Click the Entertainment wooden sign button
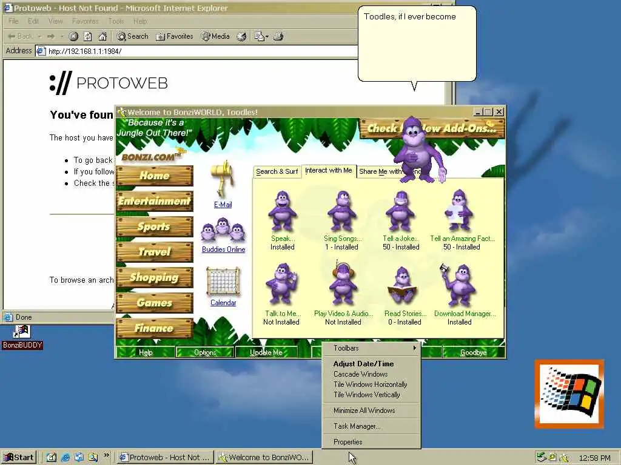 pyautogui.click(x=155, y=201)
